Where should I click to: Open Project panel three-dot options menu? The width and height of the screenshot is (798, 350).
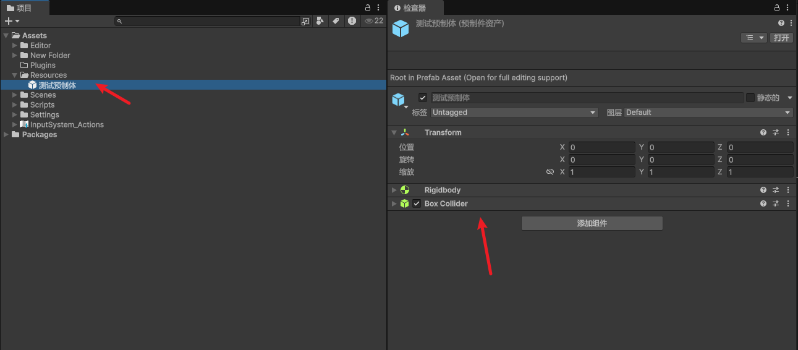pyautogui.click(x=380, y=7)
